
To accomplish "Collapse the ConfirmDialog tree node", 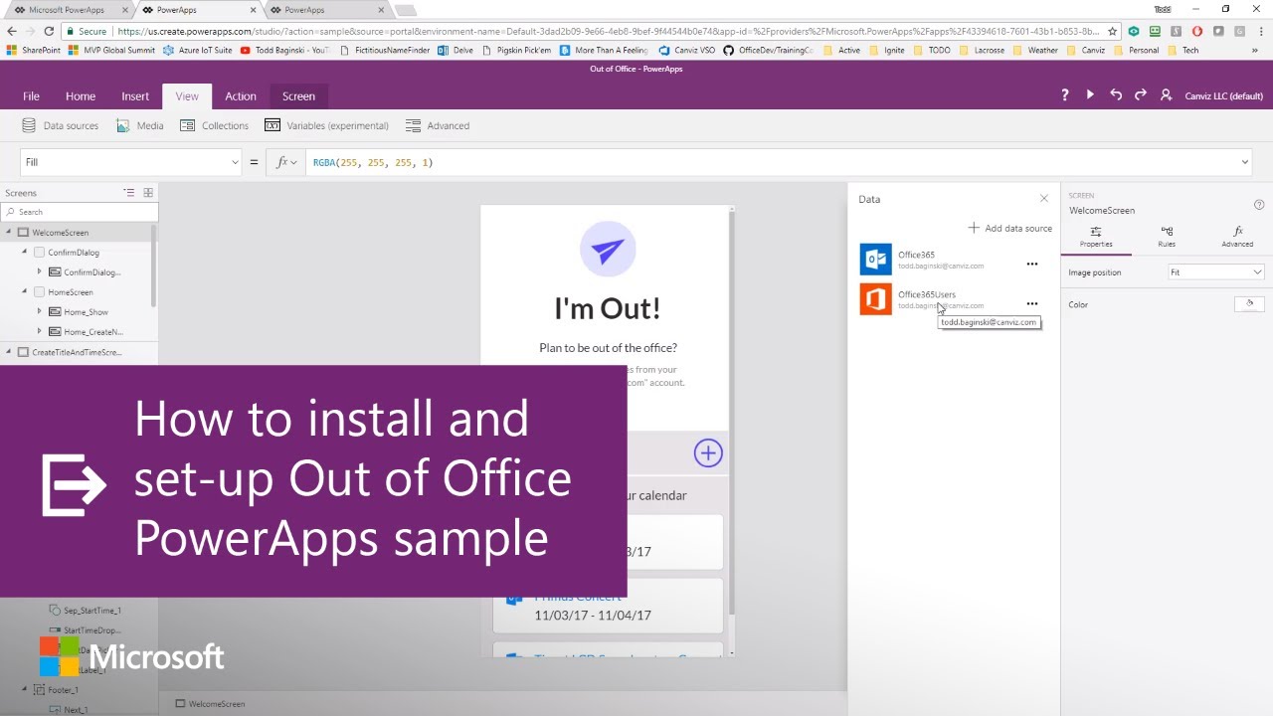I will coord(25,253).
